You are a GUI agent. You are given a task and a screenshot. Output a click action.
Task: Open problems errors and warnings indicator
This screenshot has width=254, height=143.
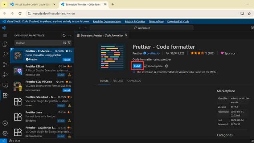(x=15, y=141)
